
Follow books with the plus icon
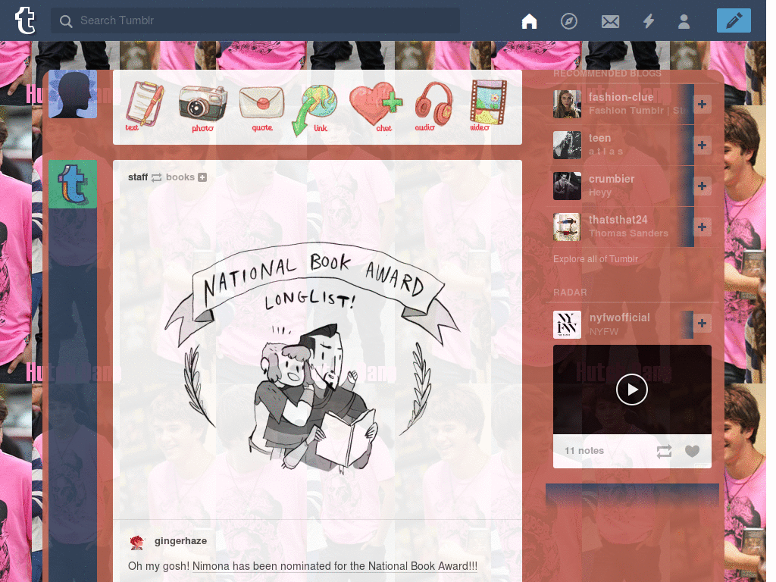coord(202,177)
